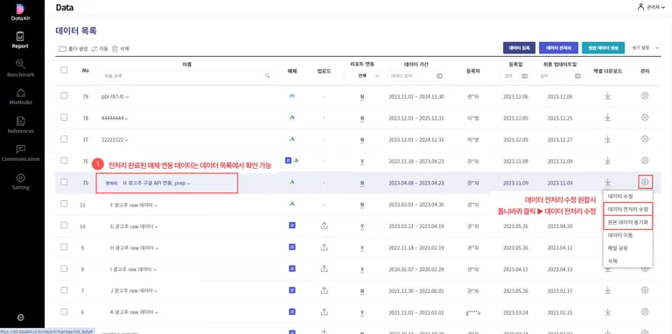Viewport: 672px width, 334px height.
Task: Open the Benchmark section in sidebar
Action: click(x=21, y=68)
